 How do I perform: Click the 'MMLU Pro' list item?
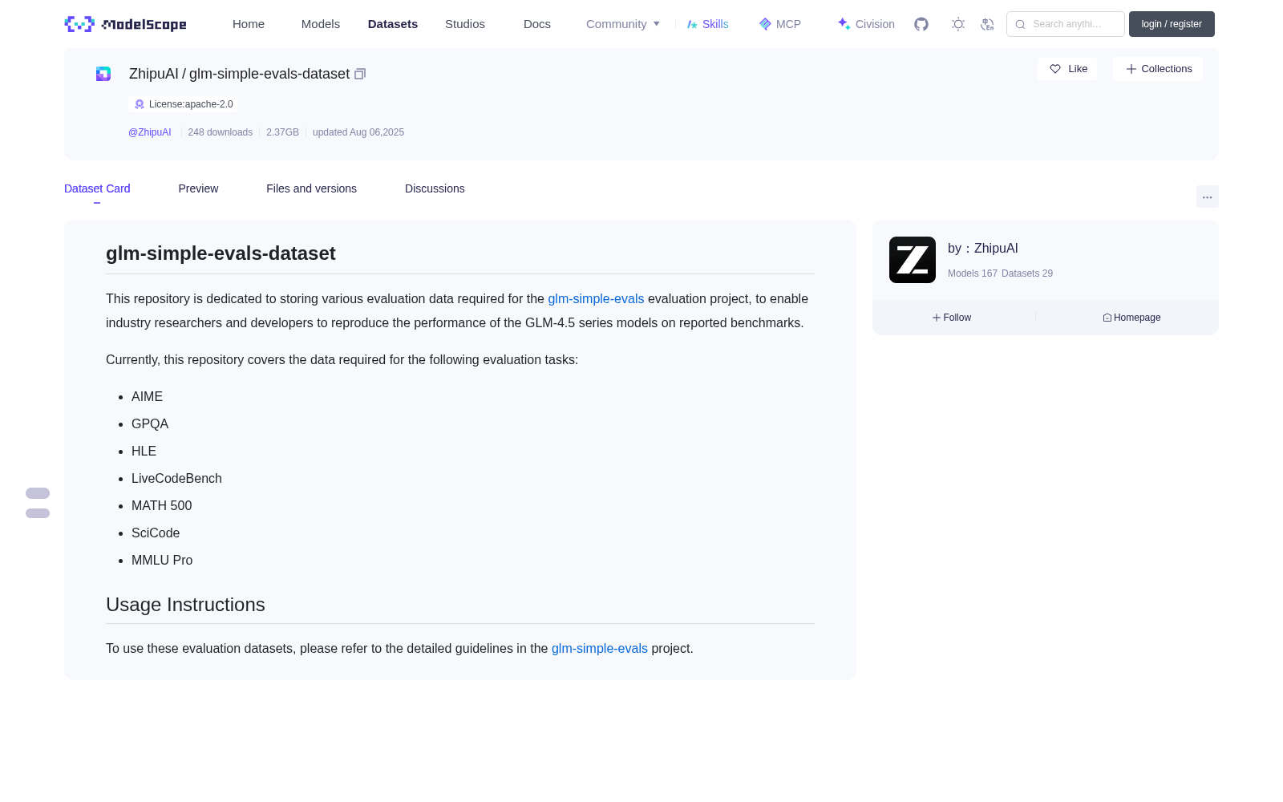click(162, 560)
